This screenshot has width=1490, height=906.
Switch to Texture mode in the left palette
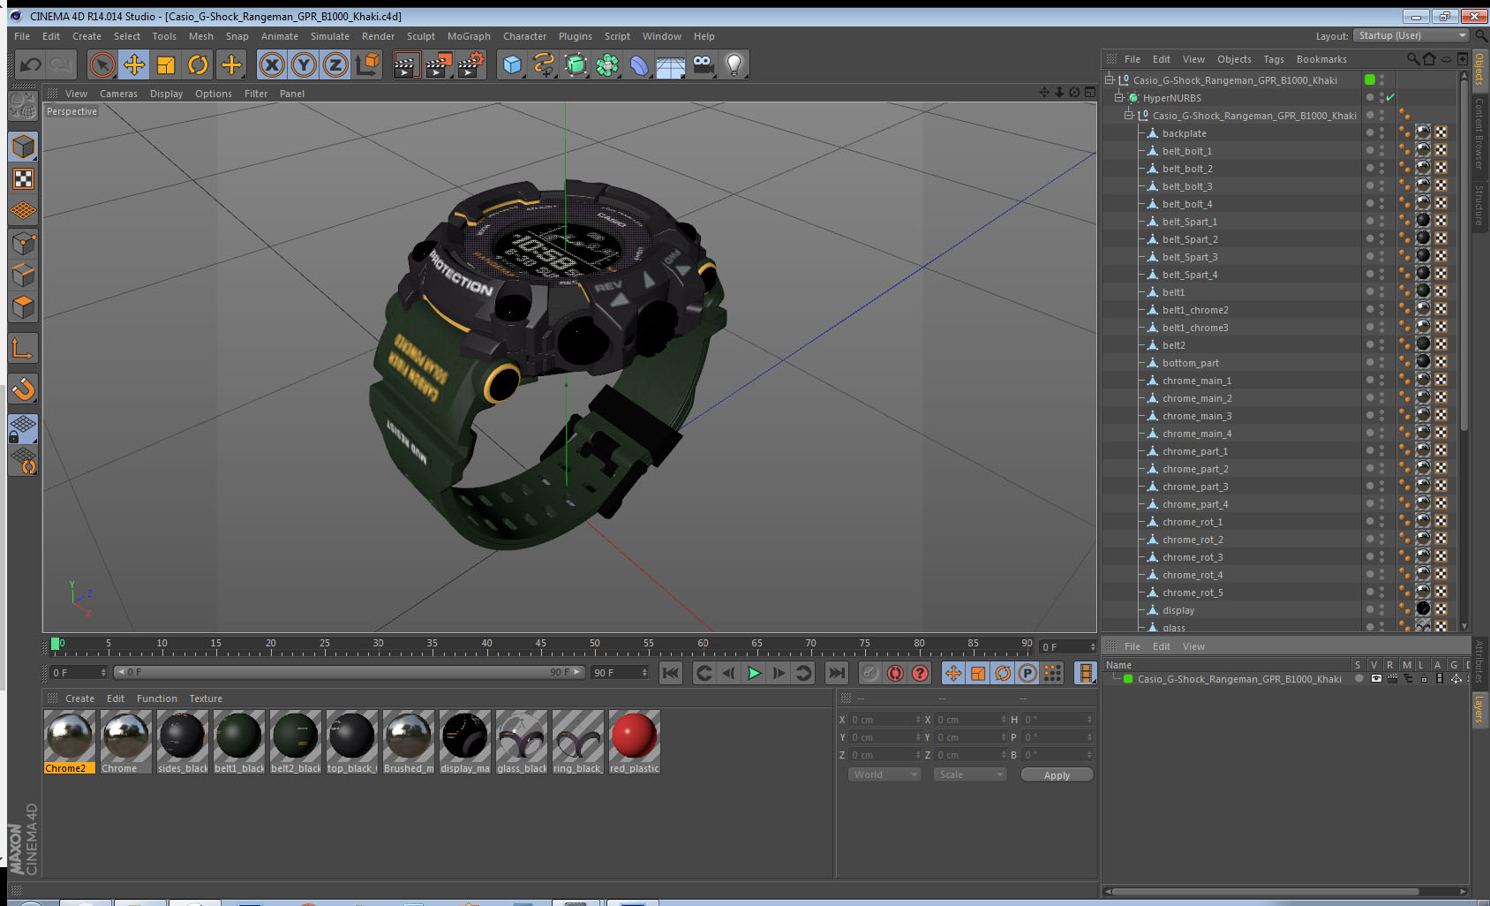tap(23, 179)
